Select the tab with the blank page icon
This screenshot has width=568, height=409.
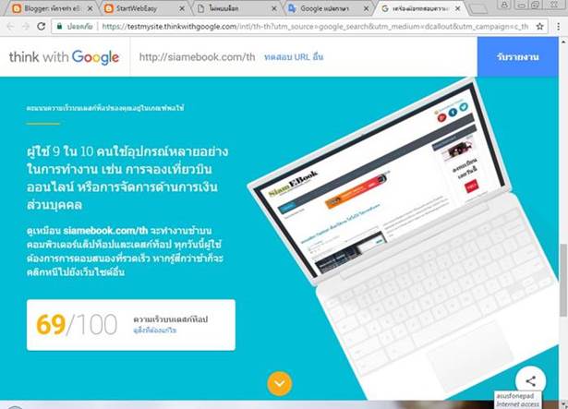pyautogui.click(x=236, y=8)
